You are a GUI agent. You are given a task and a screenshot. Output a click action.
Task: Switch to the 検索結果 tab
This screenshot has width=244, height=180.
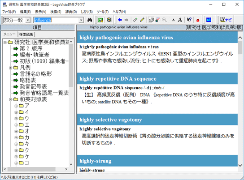pyautogui.click(x=26, y=34)
